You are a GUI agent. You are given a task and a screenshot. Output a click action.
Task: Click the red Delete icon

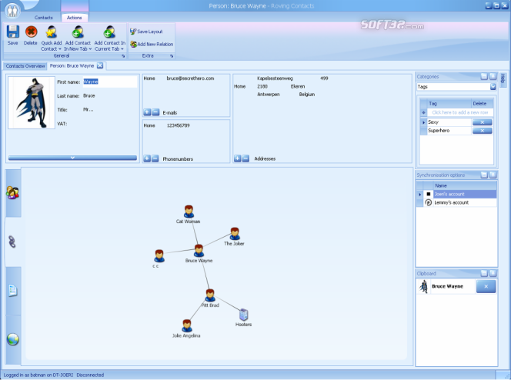31,32
